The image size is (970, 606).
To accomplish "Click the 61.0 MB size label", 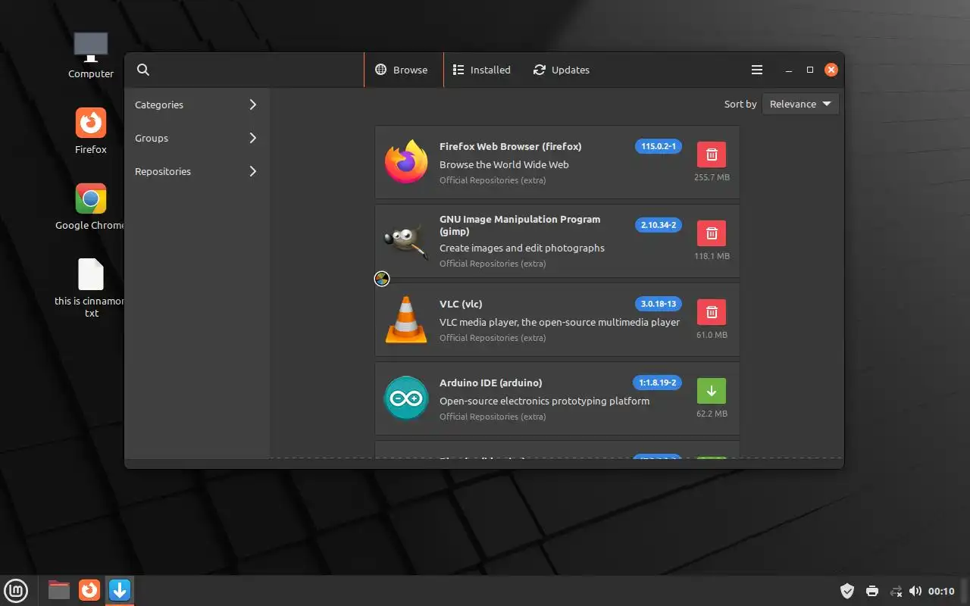I will click(712, 335).
